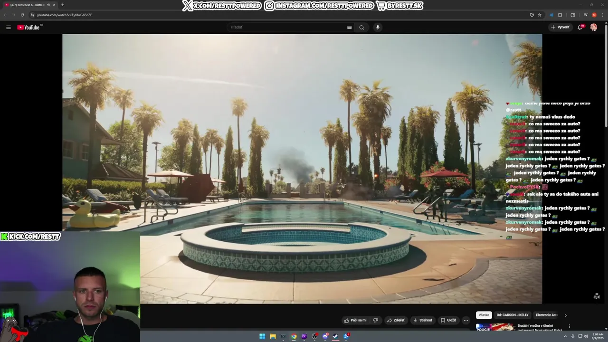Bookmark this page with the star icon

[540, 15]
